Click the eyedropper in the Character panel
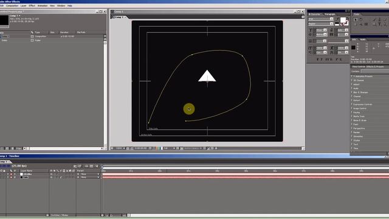 point(337,19)
